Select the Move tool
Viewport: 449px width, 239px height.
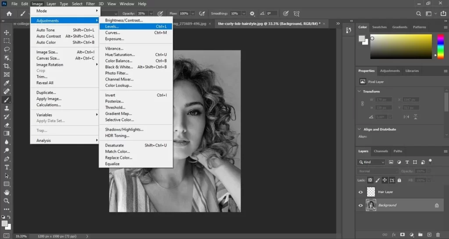click(x=7, y=32)
